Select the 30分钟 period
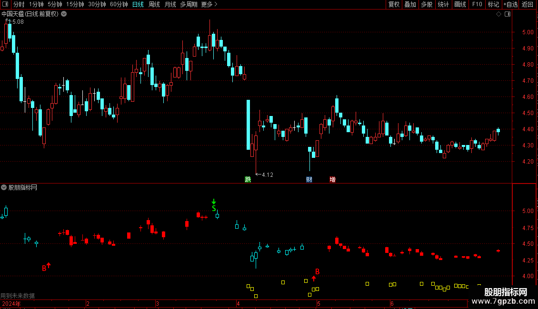538x309 pixels. click(97, 4)
